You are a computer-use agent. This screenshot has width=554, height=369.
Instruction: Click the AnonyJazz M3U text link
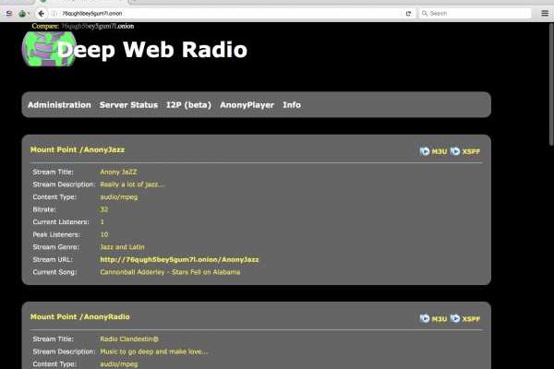point(440,151)
